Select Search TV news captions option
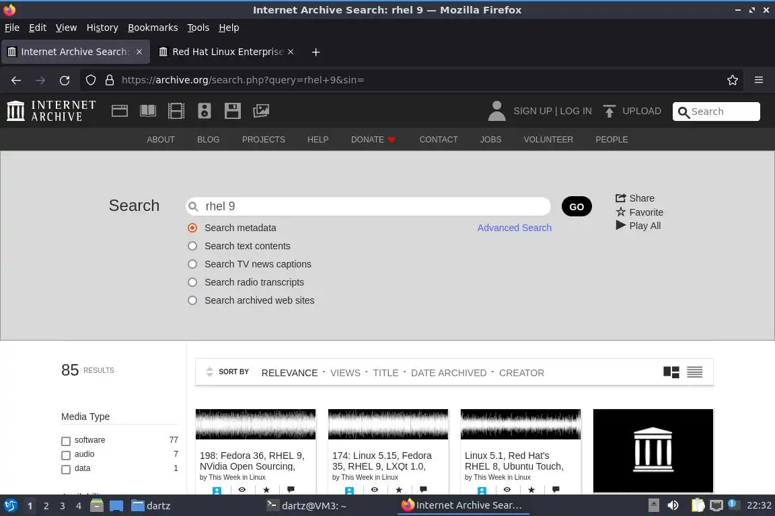This screenshot has height=516, width=775. [192, 264]
